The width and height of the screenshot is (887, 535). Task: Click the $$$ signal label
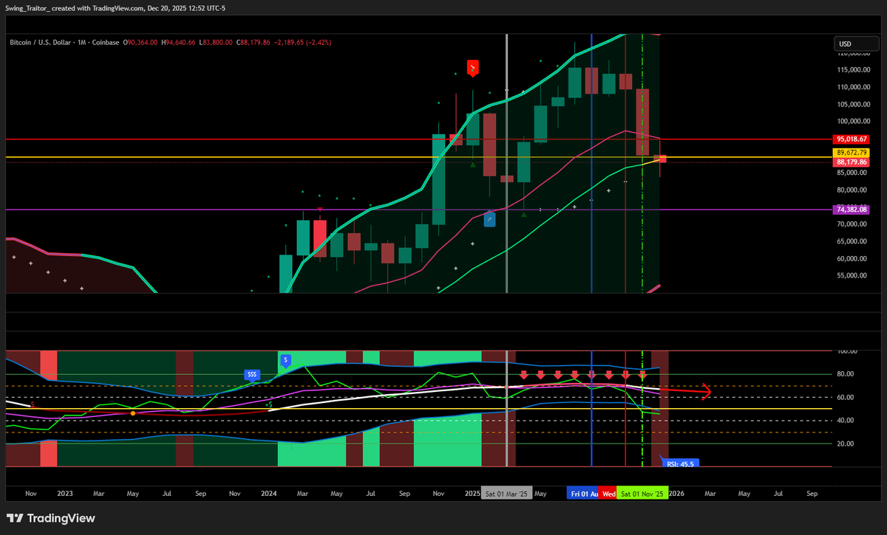[252, 374]
